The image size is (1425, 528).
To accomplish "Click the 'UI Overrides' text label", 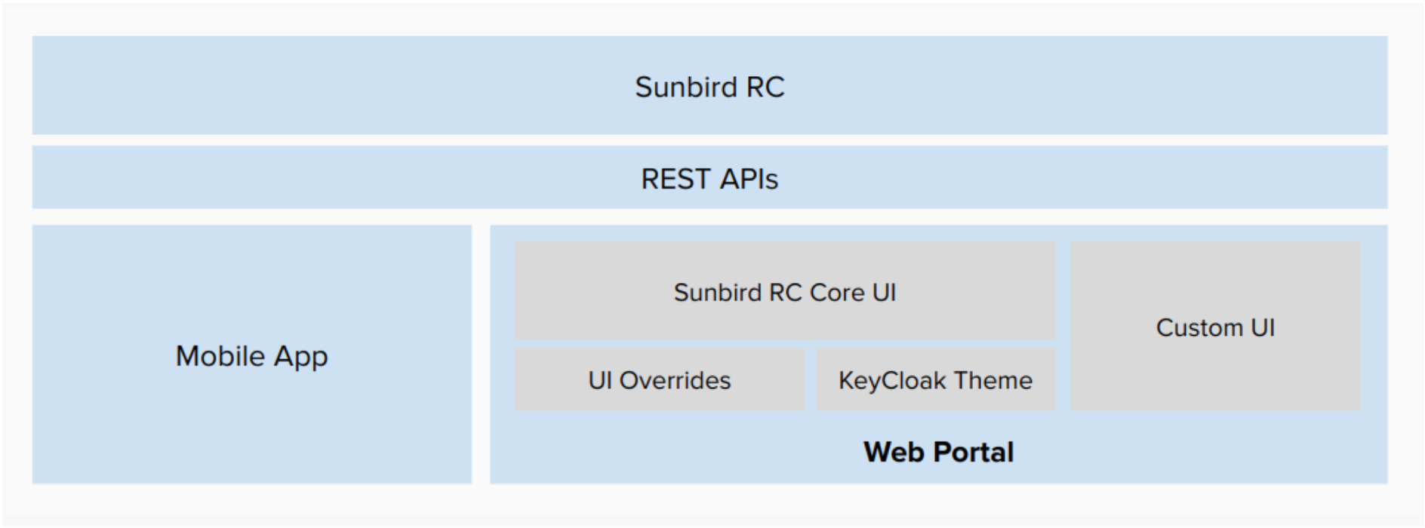I will (x=660, y=380).
